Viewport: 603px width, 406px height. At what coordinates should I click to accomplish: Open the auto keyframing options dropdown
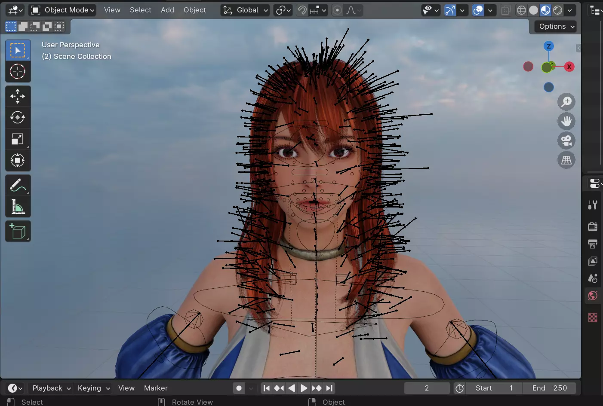coord(251,388)
